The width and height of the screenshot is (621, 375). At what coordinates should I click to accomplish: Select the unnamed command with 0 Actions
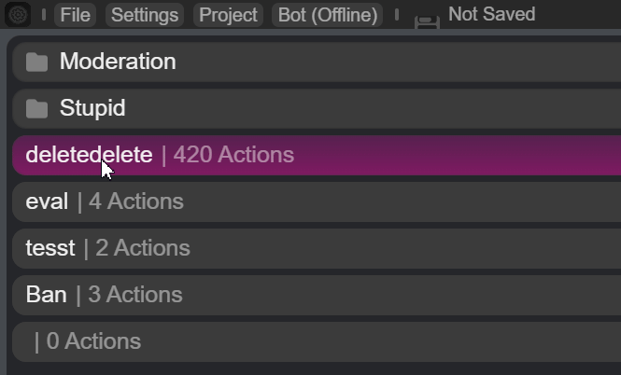[x=317, y=341]
